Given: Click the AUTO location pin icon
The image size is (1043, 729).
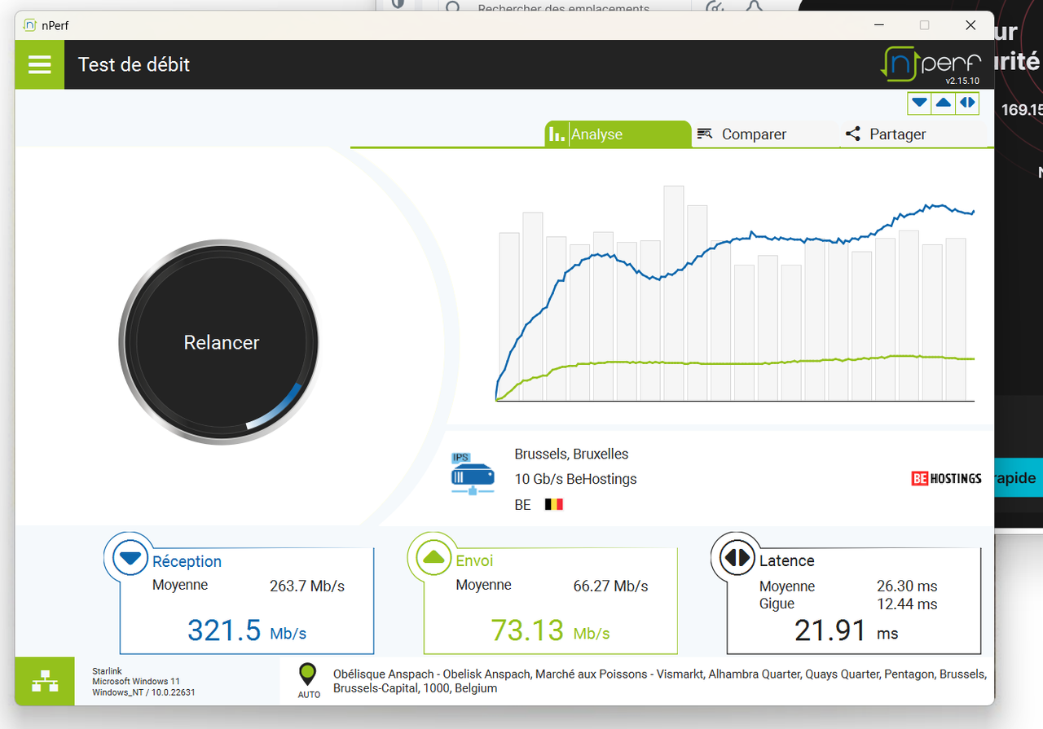Looking at the screenshot, I should (308, 681).
